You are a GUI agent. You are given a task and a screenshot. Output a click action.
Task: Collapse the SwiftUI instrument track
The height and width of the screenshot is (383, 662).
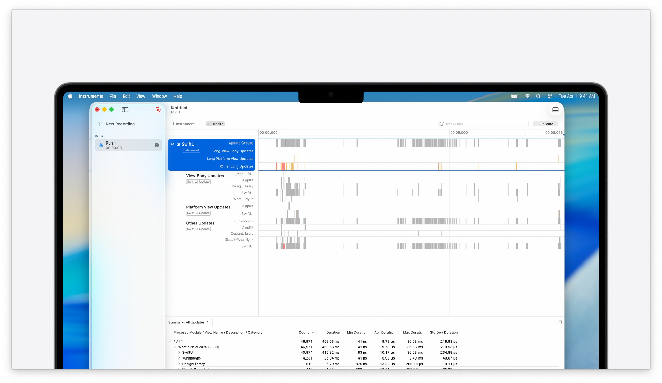[172, 145]
